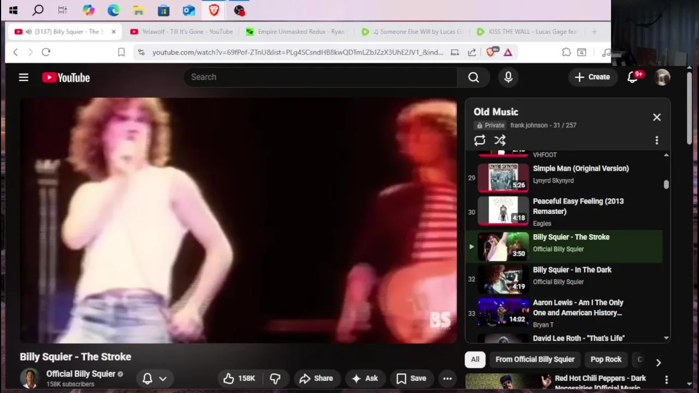
Task: Switch to the Empire Unmasked Redux tab
Action: (x=298, y=32)
